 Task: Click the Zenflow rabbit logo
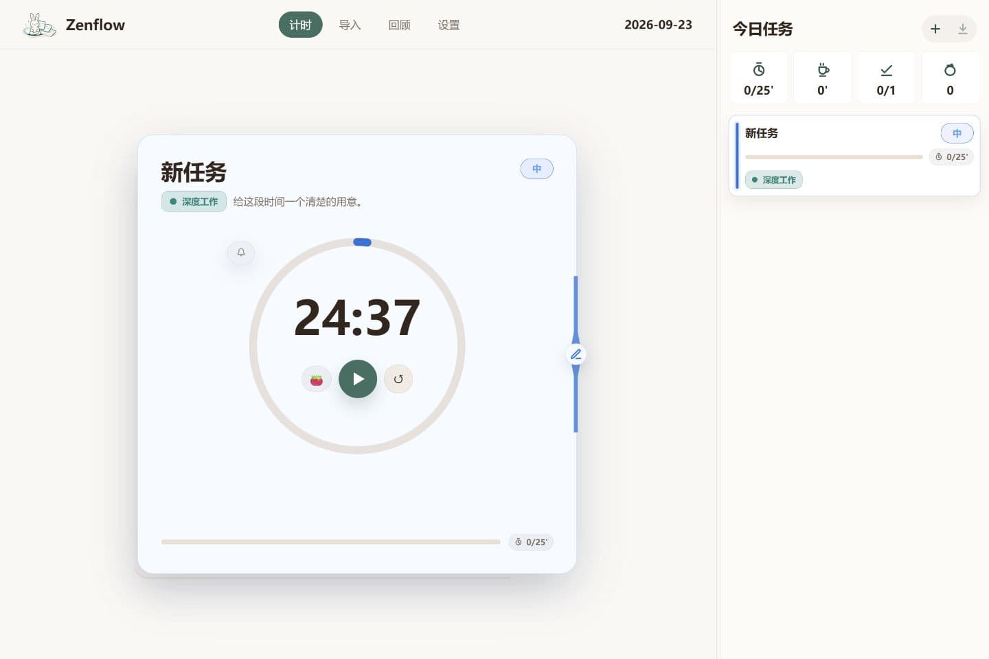tap(39, 25)
